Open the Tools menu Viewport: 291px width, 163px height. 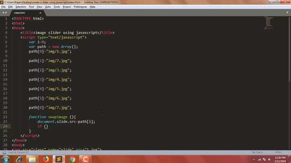pyautogui.click(x=57, y=7)
